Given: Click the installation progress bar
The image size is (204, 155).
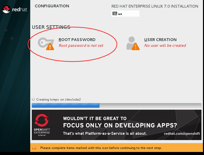Looking at the screenshot, I should pos(117,105).
